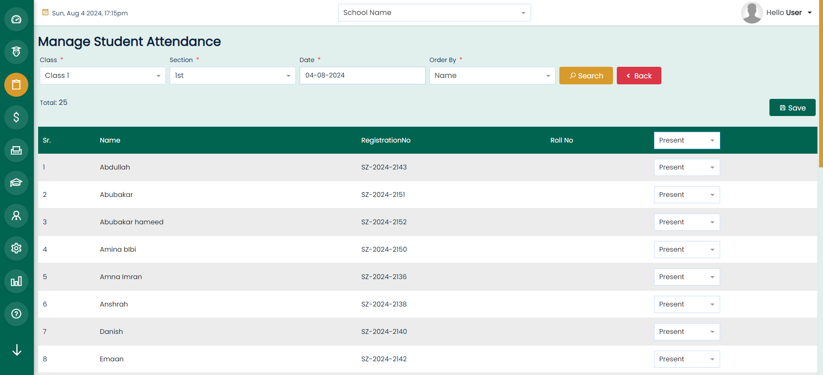Open the attendance clipboard icon in sidebar
The width and height of the screenshot is (823, 375).
(x=16, y=85)
